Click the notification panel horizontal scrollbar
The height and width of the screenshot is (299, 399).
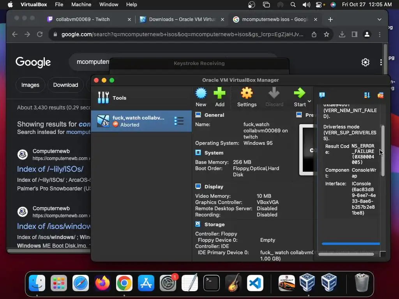point(346,254)
